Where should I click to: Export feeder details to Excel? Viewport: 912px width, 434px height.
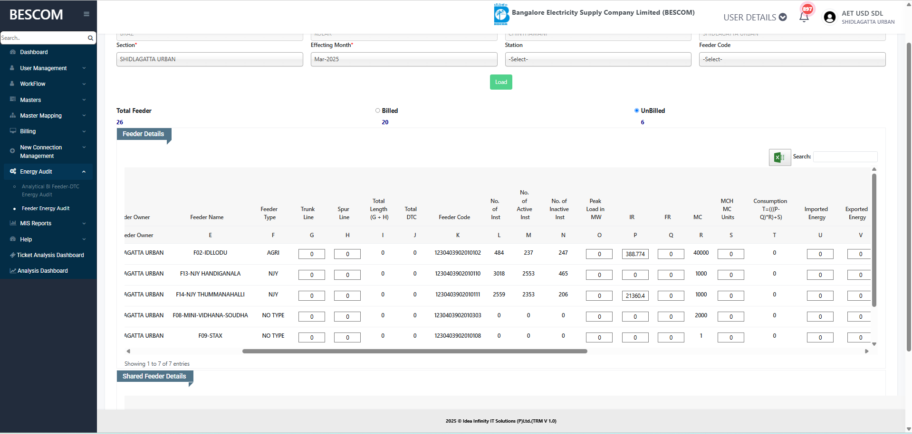[780, 157]
